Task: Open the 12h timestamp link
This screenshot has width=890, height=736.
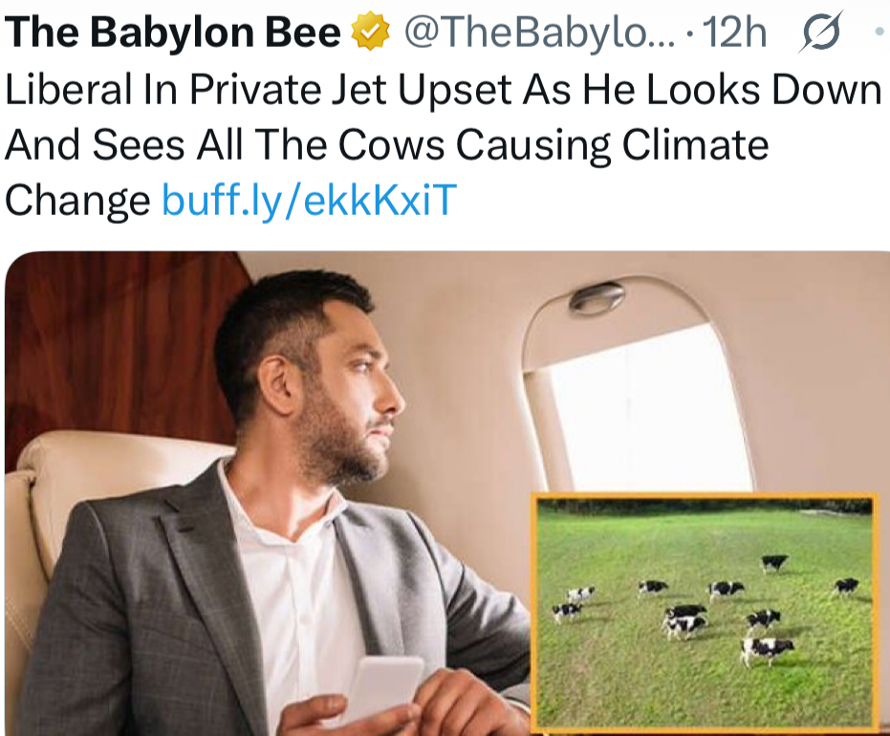Action: (x=734, y=34)
